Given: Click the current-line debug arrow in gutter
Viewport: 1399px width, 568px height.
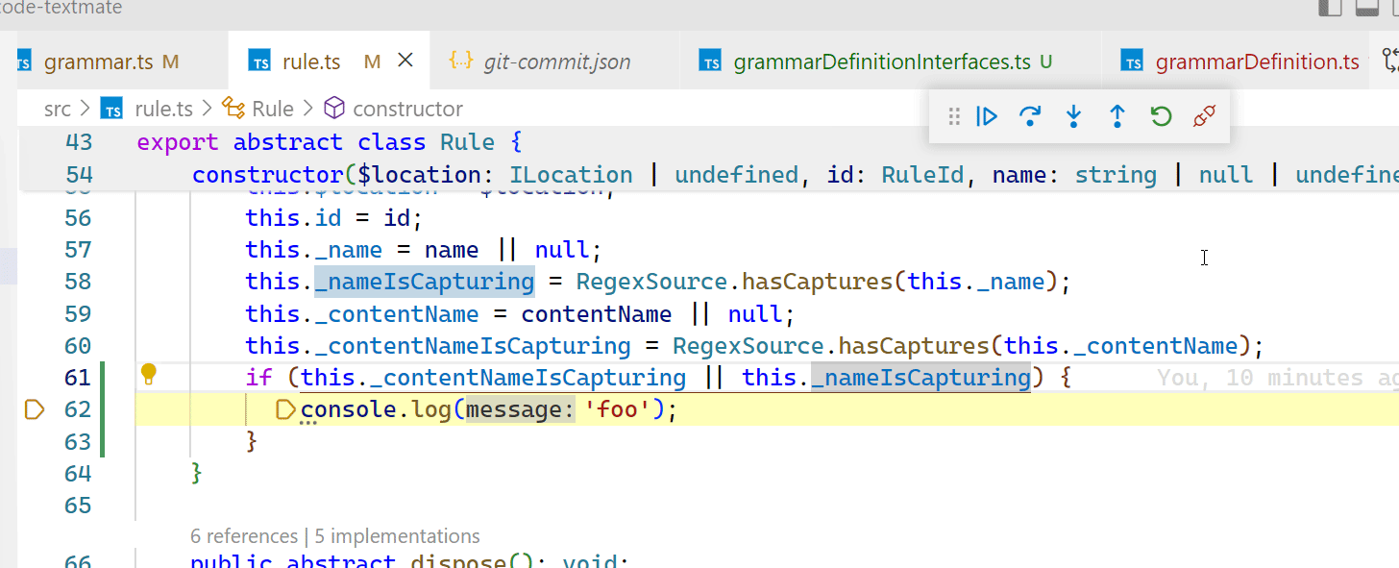Looking at the screenshot, I should pos(35,410).
